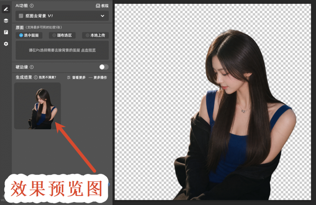This screenshot has height=205, width=316.
Task: Open the pencil edit sidebar tab
Action: [6, 9]
